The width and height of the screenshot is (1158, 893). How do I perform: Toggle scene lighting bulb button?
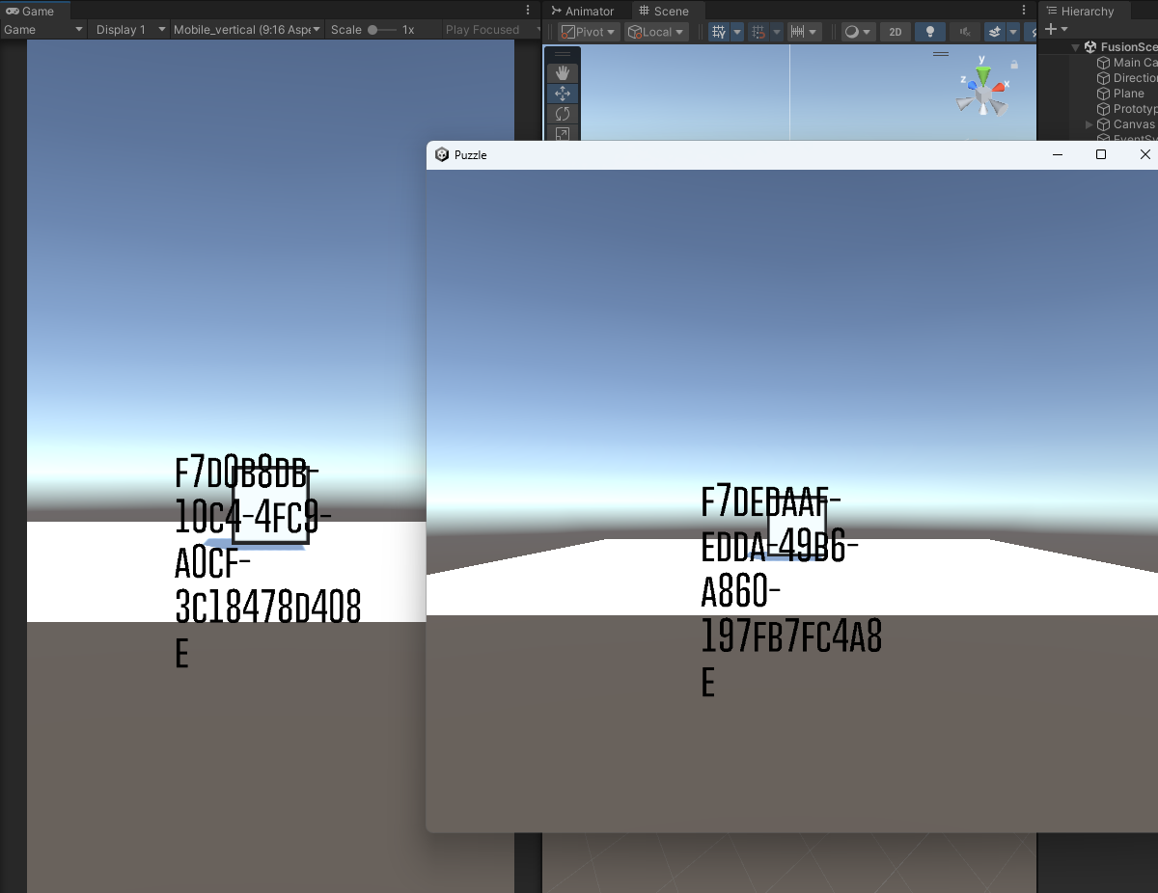[x=930, y=32]
